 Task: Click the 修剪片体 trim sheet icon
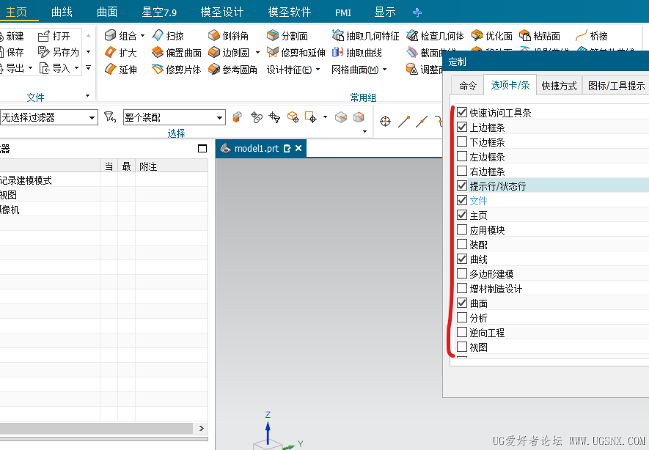158,69
